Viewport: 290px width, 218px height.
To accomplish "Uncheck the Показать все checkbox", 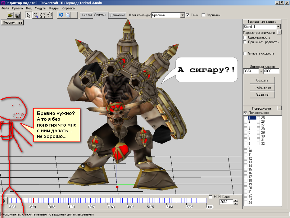I will [245, 113].
